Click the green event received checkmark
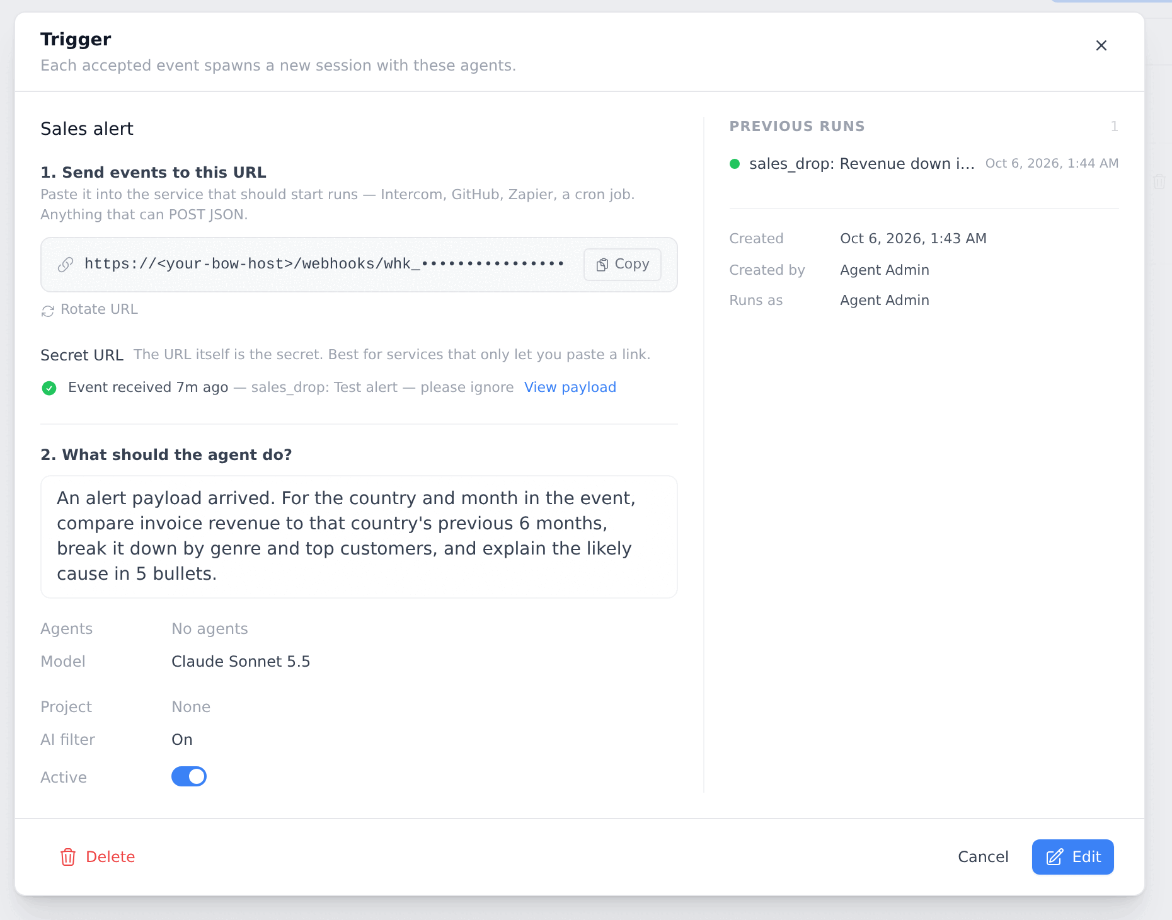The width and height of the screenshot is (1172, 920). coord(49,388)
